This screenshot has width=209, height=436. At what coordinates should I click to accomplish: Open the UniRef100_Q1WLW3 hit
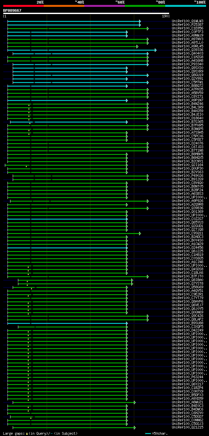[187, 21]
